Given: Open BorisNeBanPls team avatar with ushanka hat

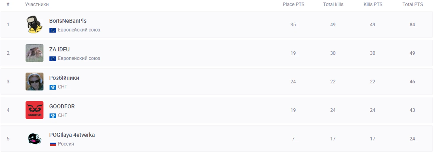Looking at the screenshot, I should coord(34,25).
